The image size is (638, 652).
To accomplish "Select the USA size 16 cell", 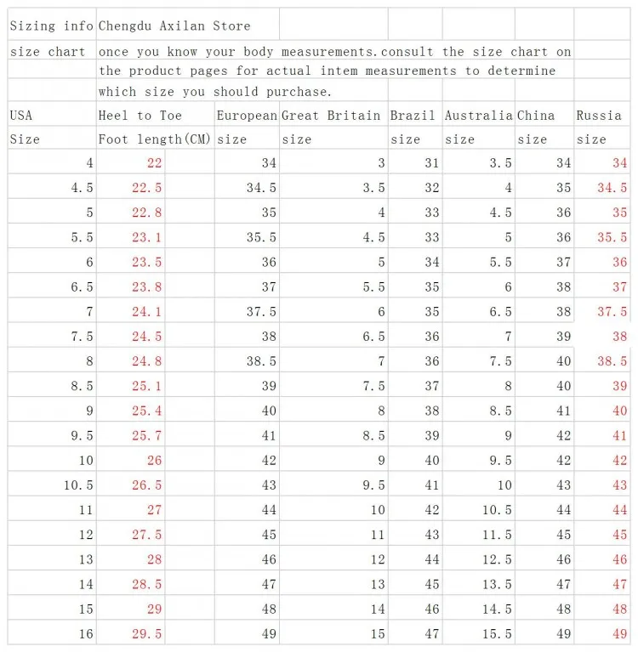I will [x=52, y=633].
